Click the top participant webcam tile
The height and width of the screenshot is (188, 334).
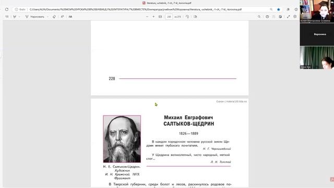317,11
